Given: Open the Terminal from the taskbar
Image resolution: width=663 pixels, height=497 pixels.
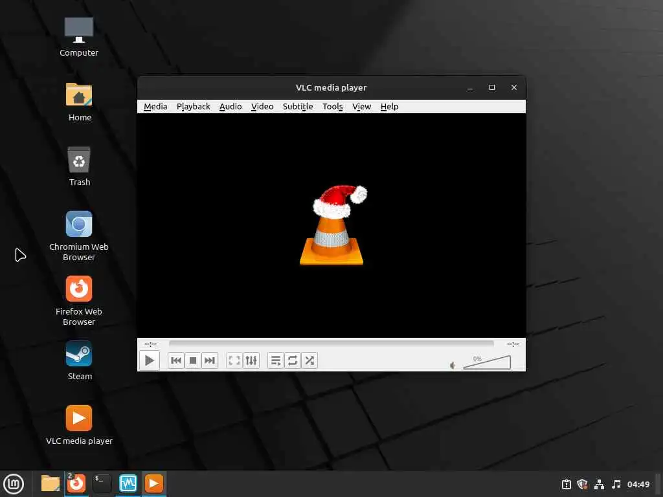Looking at the screenshot, I should [x=102, y=483].
